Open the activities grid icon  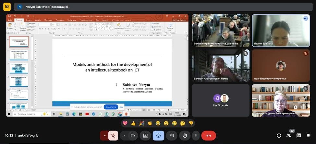[x=309, y=136]
